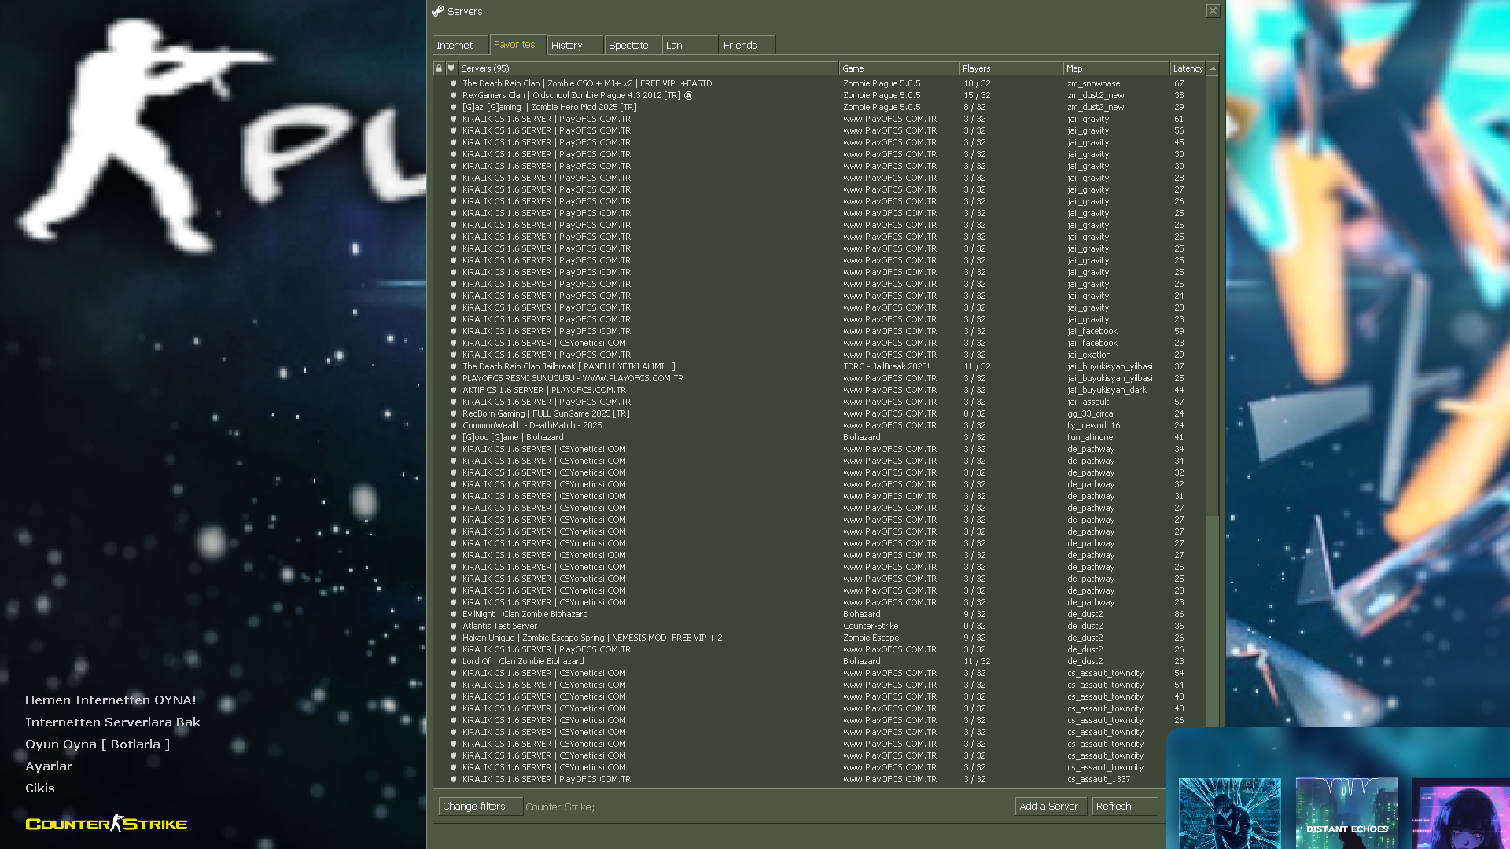
Task: Click shield icon of PLAYOFCS RESMİ SUNUCUSU row
Action: 453,378
